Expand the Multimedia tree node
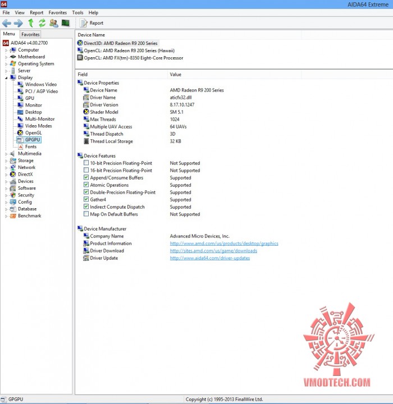393x404 pixels. point(6,154)
